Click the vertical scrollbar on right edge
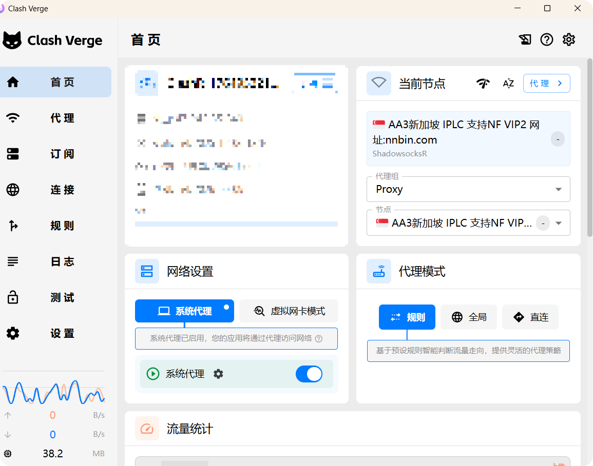This screenshot has height=466, width=593. tap(589, 154)
